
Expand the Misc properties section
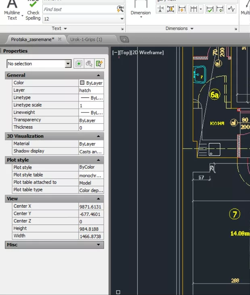[x=98, y=245]
